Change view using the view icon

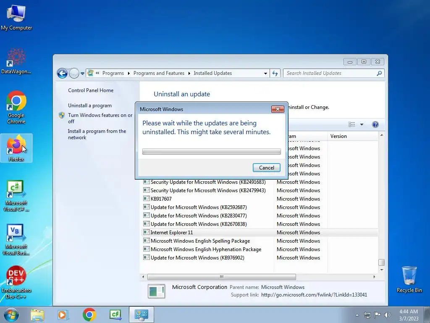click(352, 124)
